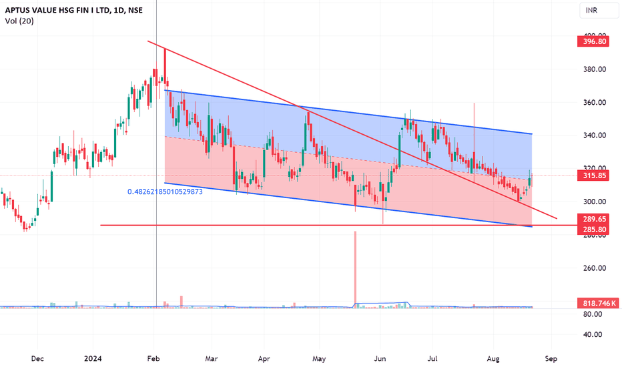Click the 2024 date axis label

[93, 359]
